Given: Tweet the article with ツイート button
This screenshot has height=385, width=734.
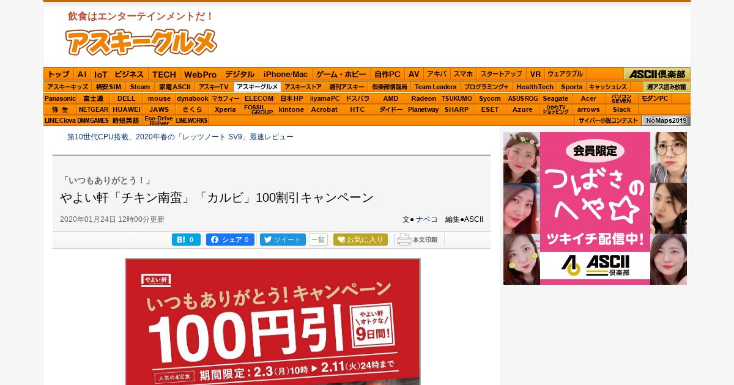Looking at the screenshot, I should pyautogui.click(x=283, y=240).
